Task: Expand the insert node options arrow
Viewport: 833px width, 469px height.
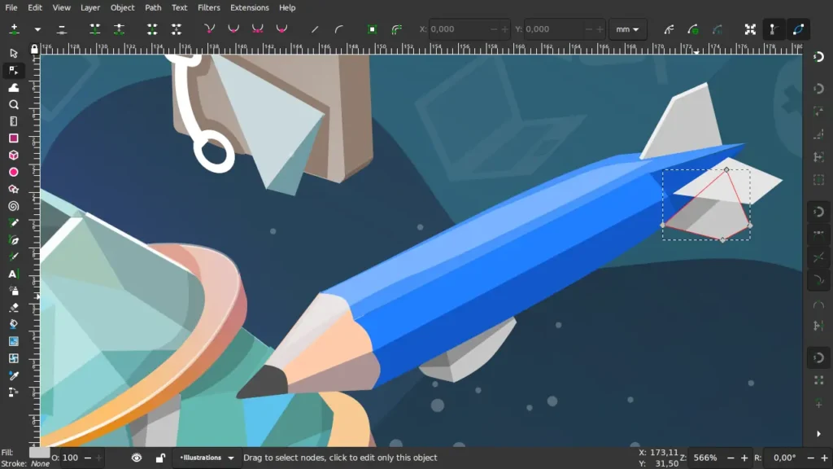Action: click(x=37, y=29)
